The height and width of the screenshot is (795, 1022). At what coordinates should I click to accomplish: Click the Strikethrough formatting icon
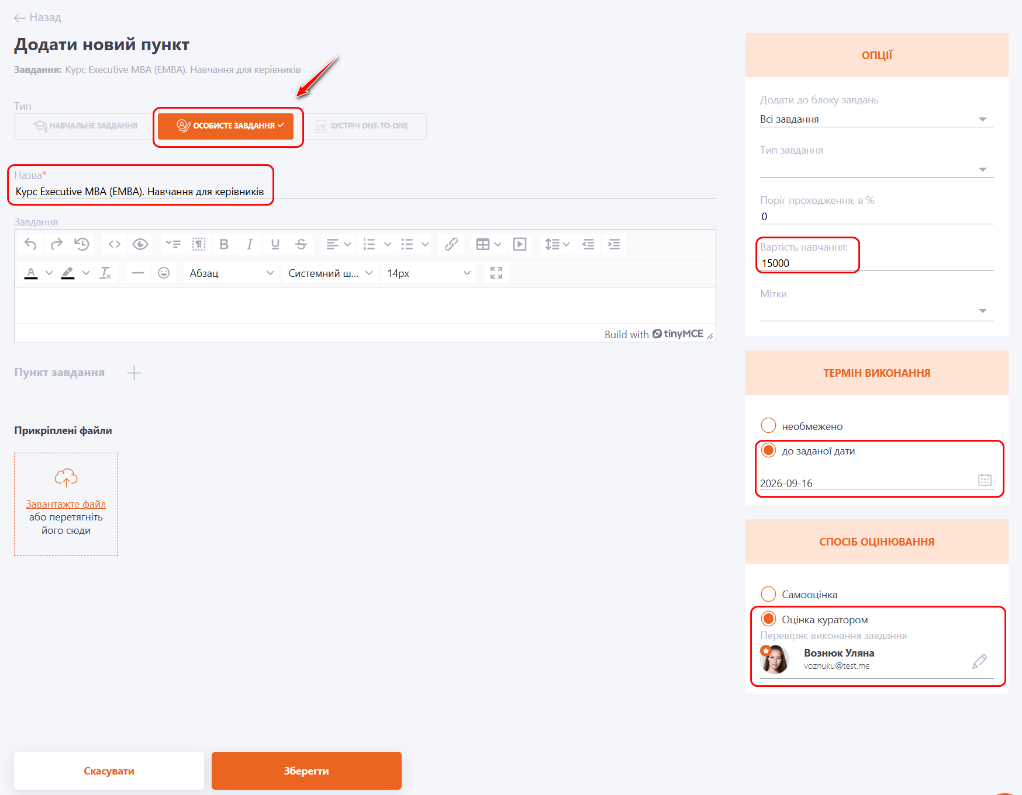pyautogui.click(x=301, y=244)
